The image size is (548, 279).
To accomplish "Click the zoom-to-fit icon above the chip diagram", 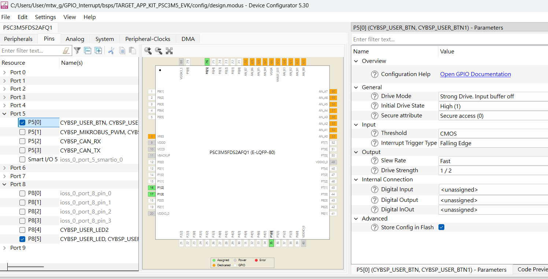I will (169, 51).
